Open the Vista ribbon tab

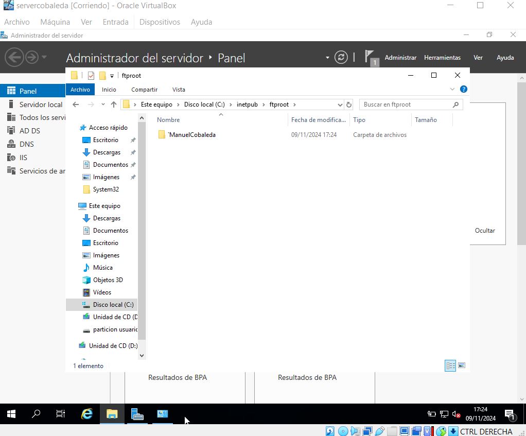pos(179,90)
